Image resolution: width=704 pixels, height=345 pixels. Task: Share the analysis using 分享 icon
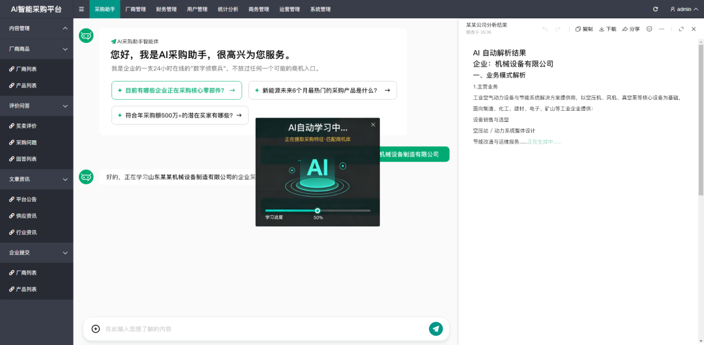(631, 29)
